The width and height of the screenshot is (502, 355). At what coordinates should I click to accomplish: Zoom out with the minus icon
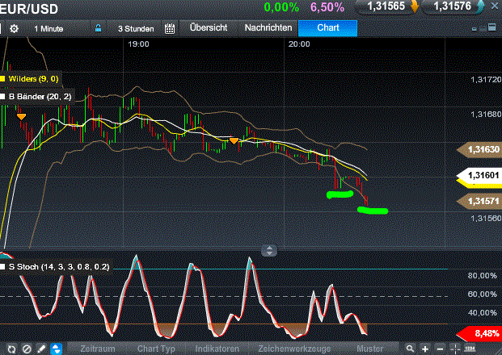tap(441, 349)
